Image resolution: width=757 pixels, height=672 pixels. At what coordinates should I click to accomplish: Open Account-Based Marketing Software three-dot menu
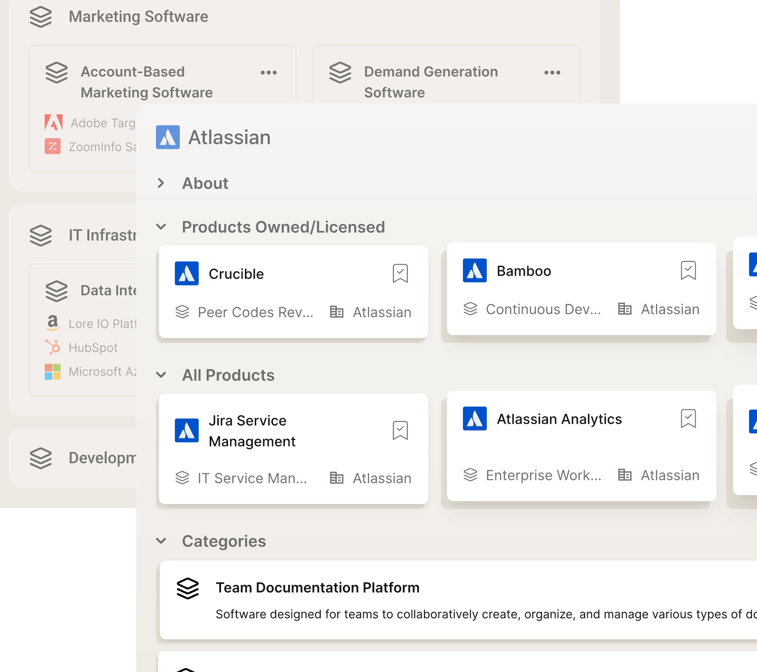pyautogui.click(x=269, y=72)
